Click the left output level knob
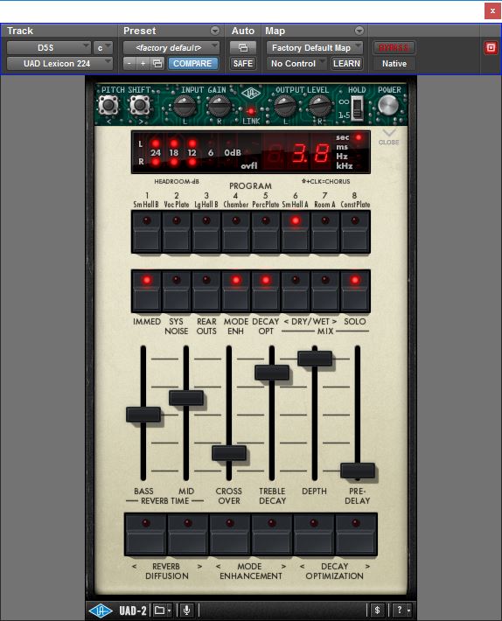 (x=284, y=106)
